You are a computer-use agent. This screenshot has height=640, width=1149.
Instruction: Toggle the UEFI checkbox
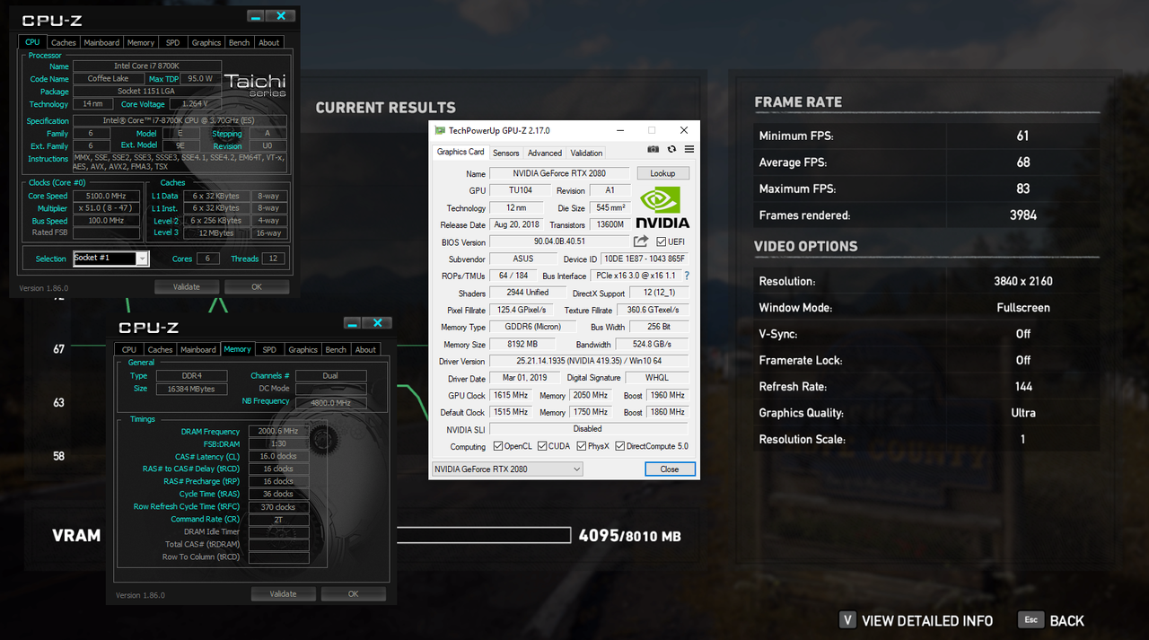click(662, 241)
